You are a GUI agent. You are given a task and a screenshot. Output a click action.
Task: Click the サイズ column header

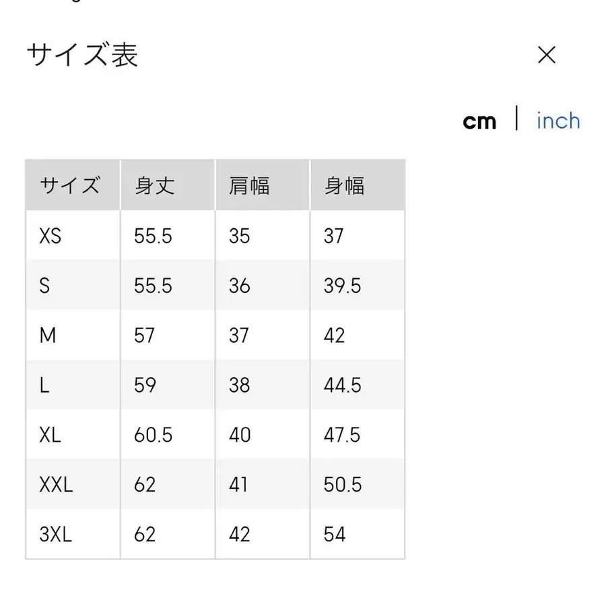[71, 184]
